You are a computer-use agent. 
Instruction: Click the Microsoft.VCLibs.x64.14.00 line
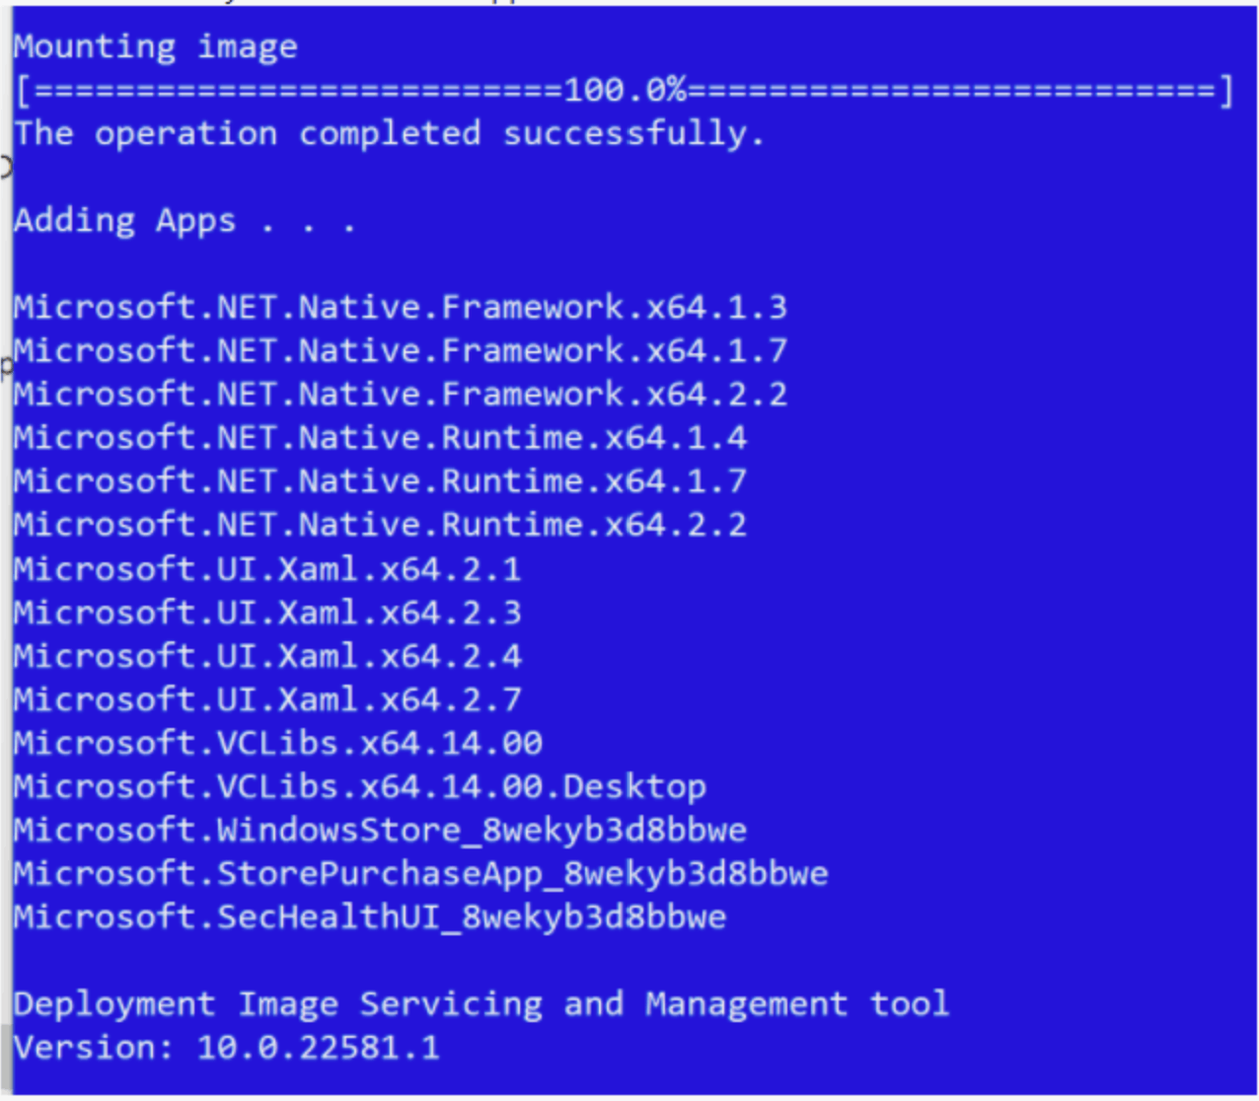278,743
